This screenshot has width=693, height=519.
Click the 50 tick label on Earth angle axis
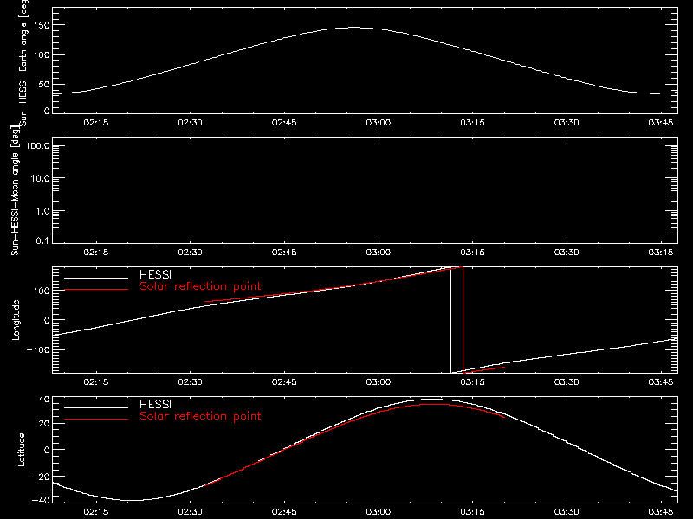[44, 84]
